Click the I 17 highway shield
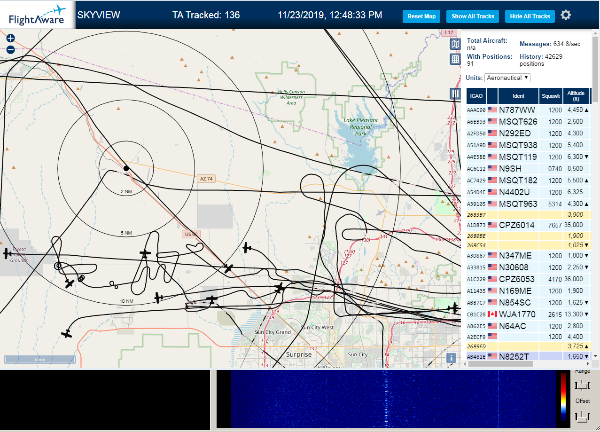 point(449,32)
